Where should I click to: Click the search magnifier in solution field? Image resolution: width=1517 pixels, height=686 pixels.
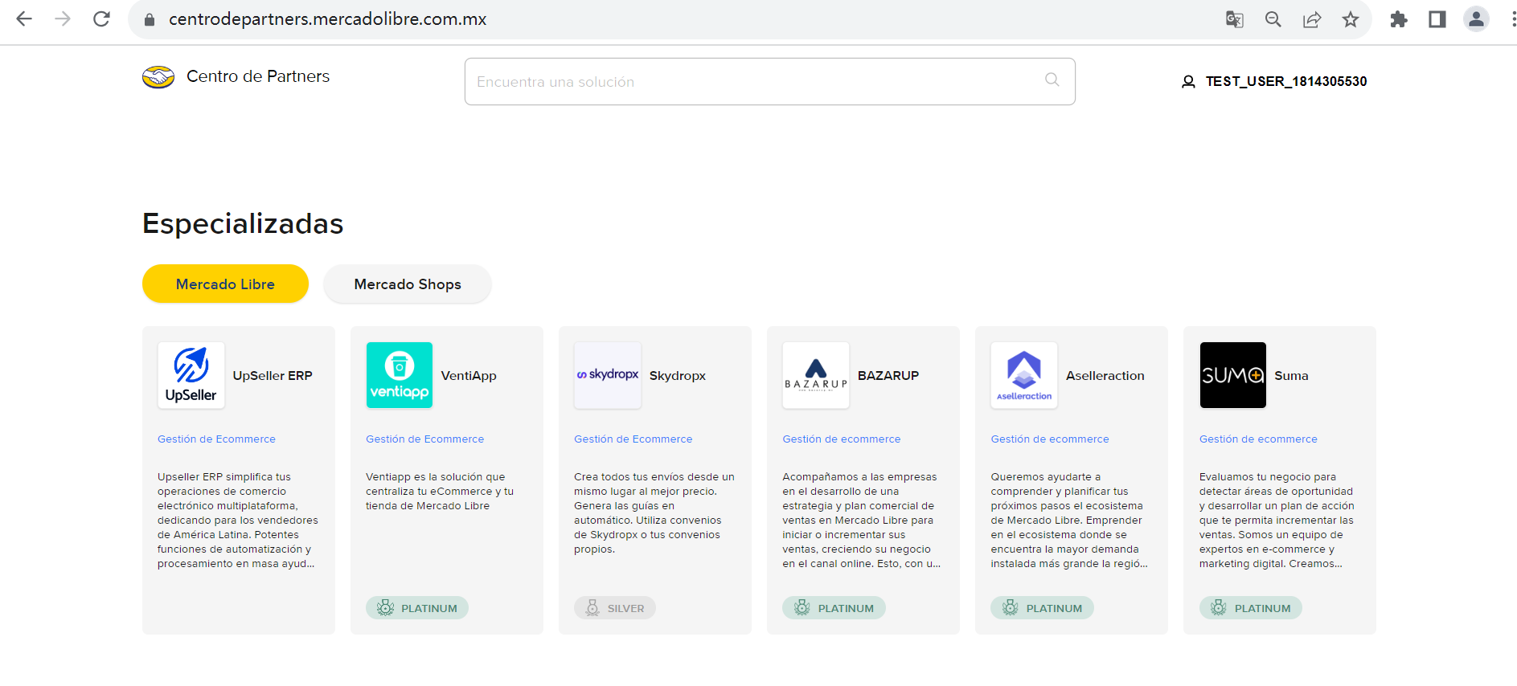(1052, 80)
